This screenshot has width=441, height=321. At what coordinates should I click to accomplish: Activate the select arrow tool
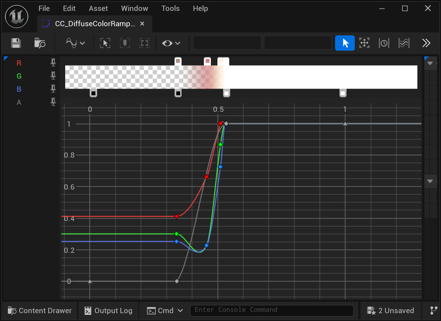345,43
